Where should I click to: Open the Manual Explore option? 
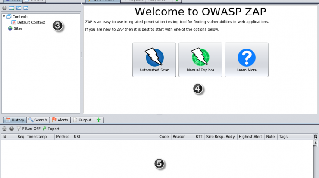click(200, 60)
